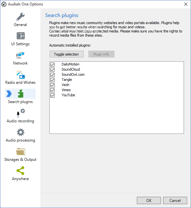191x208 pixels.
Task: Open Storages & Output folder icon
Action: pos(21,152)
